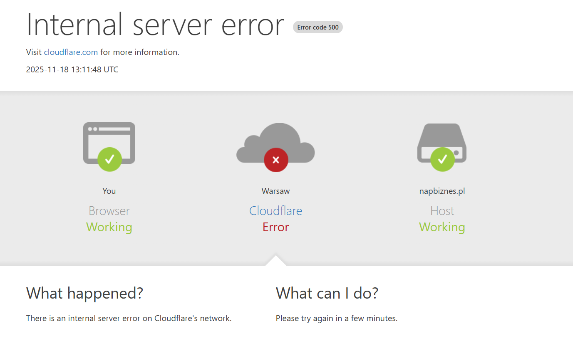
Task: Click the Internal server error heading
Action: (155, 25)
